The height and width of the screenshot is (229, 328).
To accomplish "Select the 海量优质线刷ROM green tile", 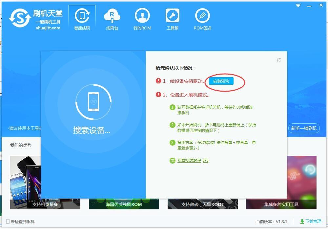I will (124, 204).
